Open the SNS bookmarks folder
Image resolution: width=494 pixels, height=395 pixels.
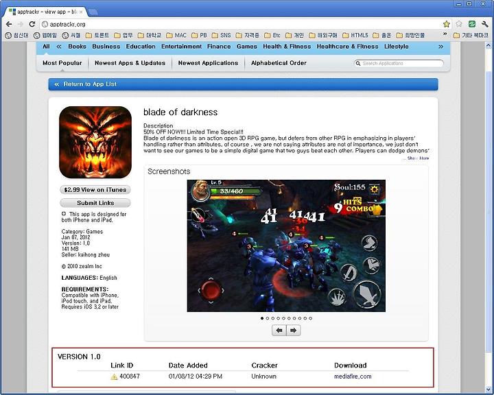222,35
